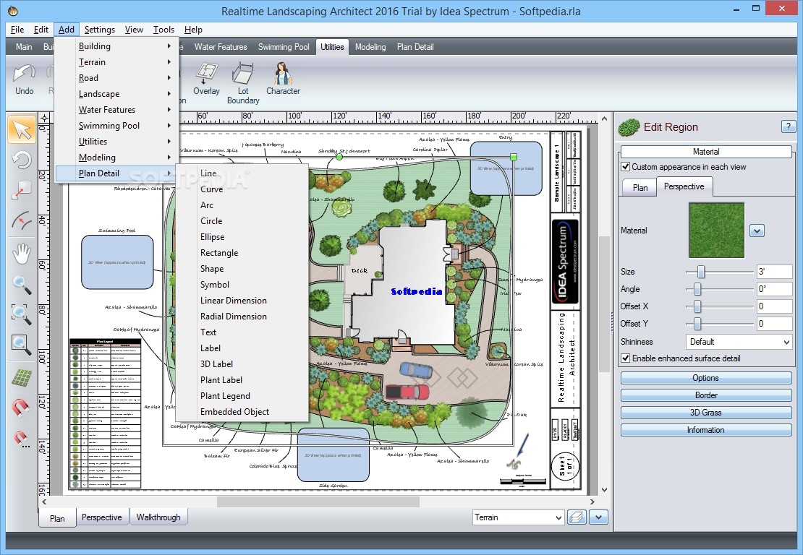Choose 3D Label from submenu
Image resolution: width=803 pixels, height=555 pixels.
point(242,363)
